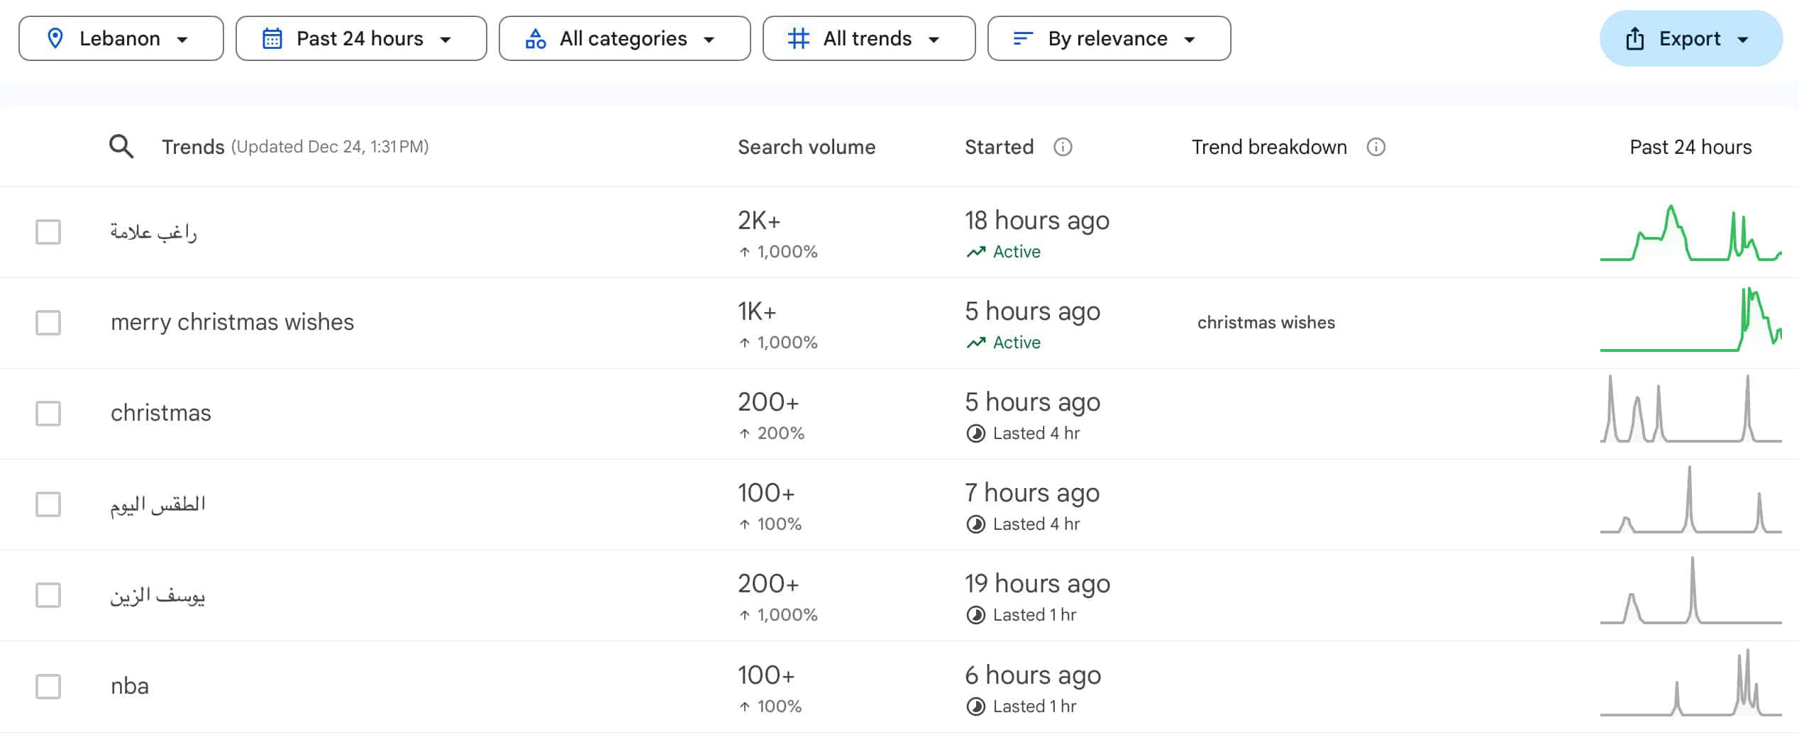Check the box for merry christmas wishes
1799x742 pixels.
click(48, 323)
